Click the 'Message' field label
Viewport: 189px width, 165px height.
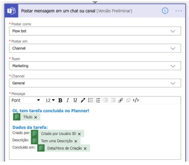point(18,94)
